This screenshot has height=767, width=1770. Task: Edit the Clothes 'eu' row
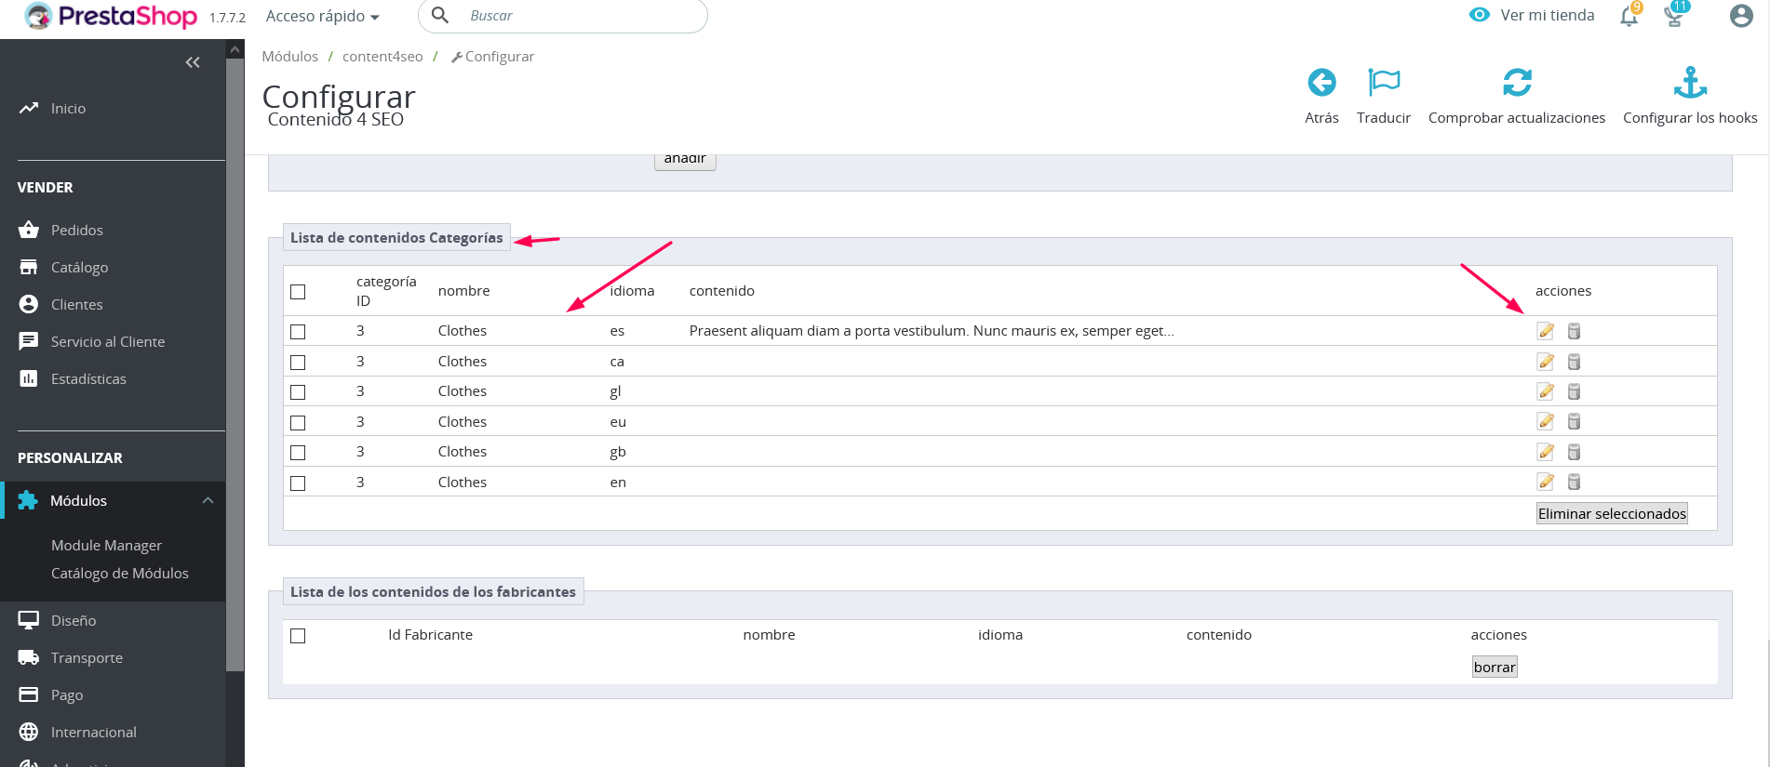pyautogui.click(x=1546, y=421)
